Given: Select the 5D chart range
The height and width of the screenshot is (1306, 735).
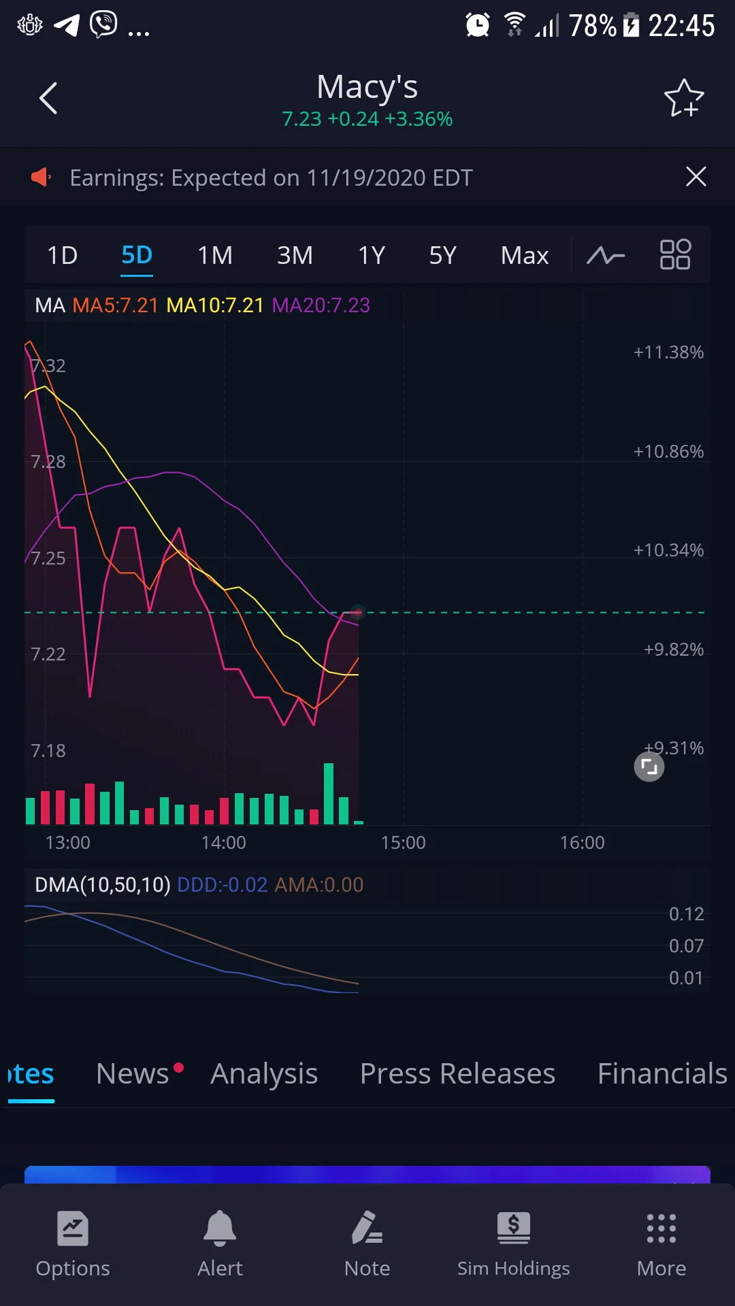Looking at the screenshot, I should click(137, 256).
